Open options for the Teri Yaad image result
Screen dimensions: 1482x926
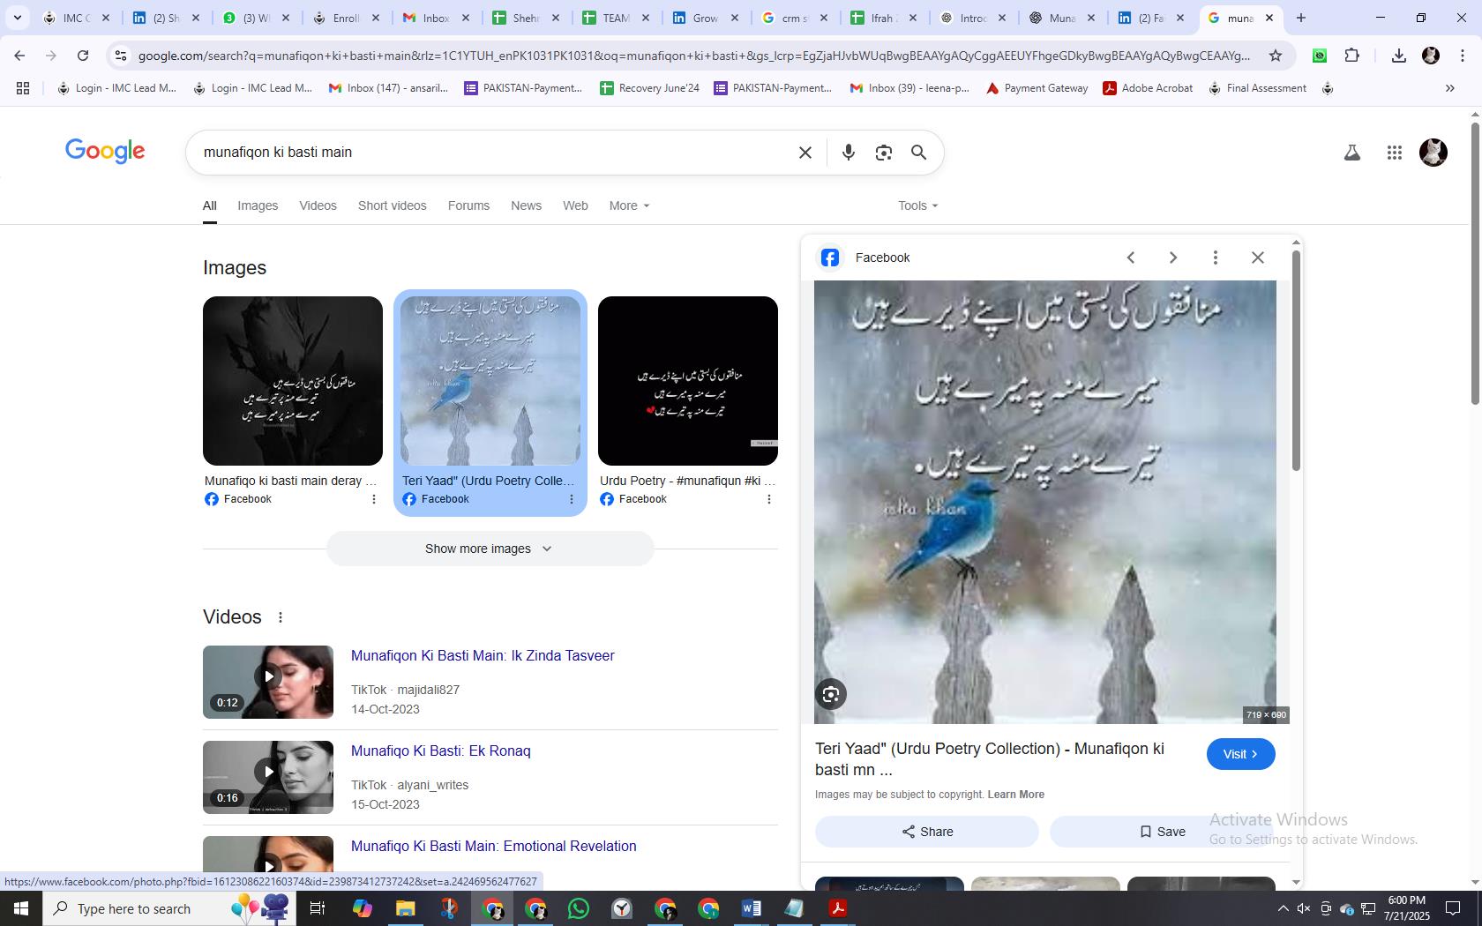click(571, 499)
